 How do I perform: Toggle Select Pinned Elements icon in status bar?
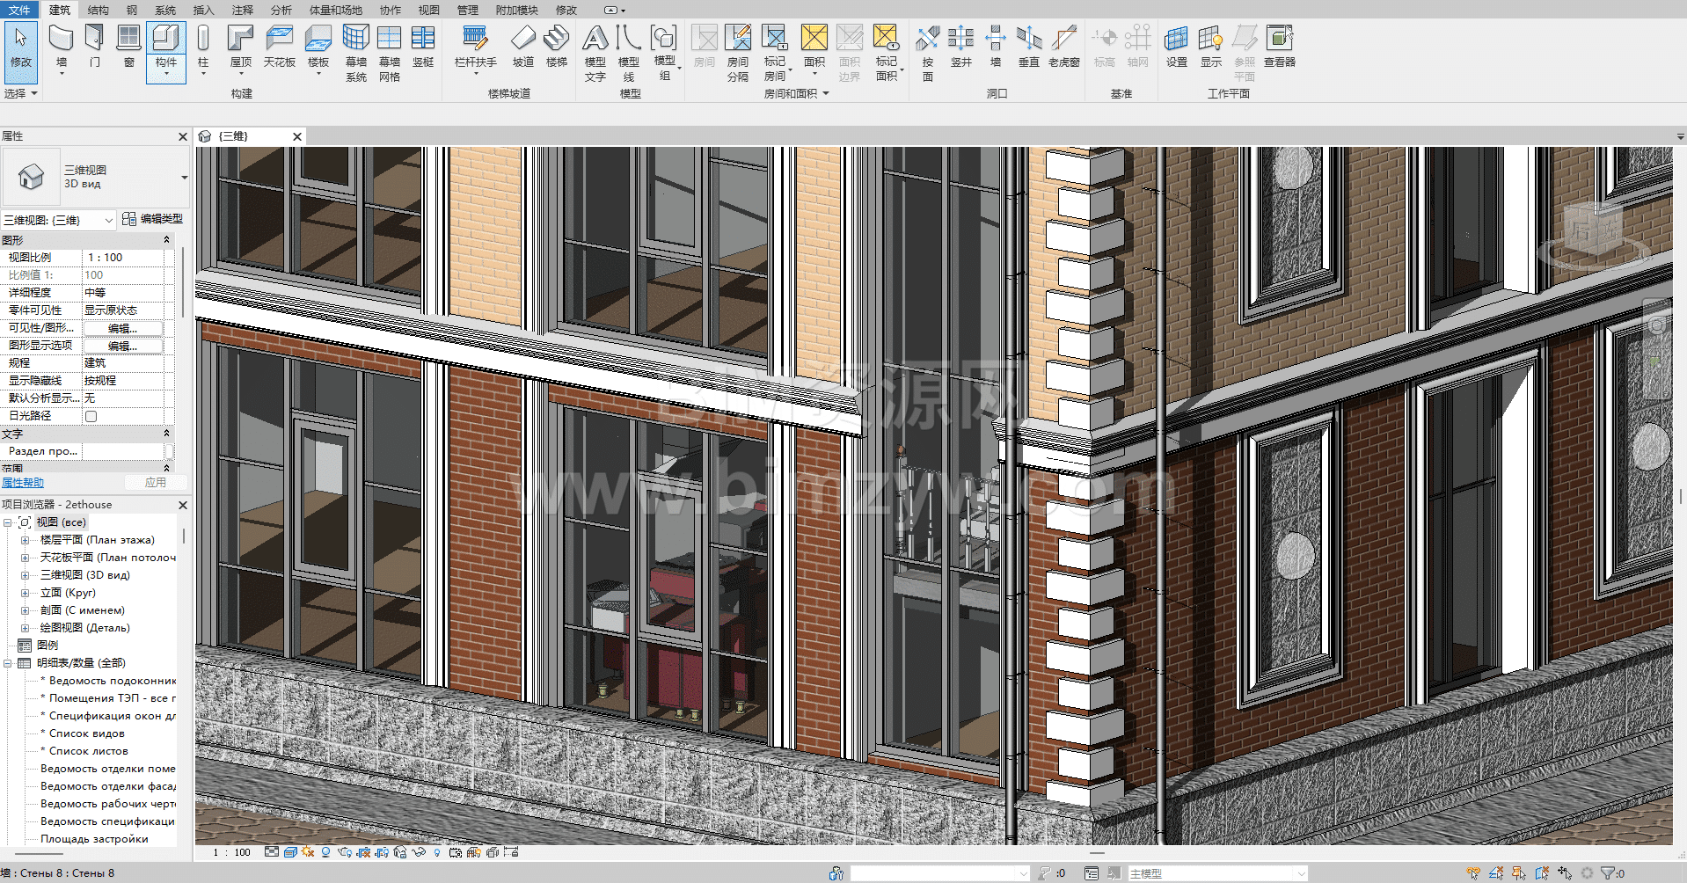pos(1519,873)
